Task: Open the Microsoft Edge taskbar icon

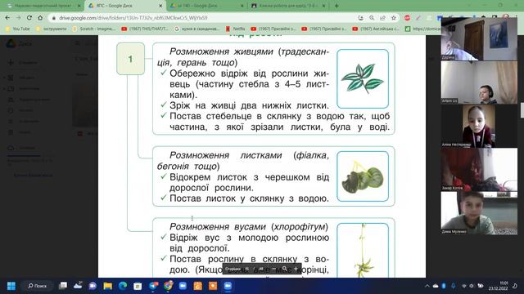Action: click(x=123, y=286)
